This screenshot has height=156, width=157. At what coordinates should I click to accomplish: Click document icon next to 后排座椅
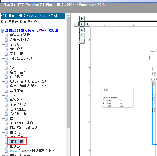pyautogui.click(x=6, y=91)
